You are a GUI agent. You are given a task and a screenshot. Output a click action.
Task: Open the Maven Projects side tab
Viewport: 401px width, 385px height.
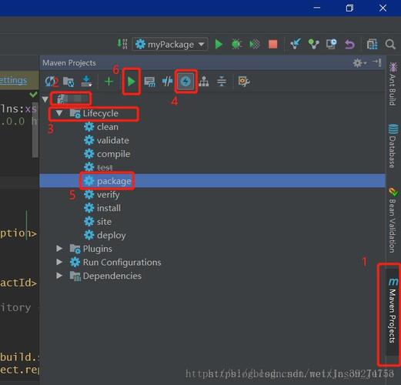coord(393,310)
